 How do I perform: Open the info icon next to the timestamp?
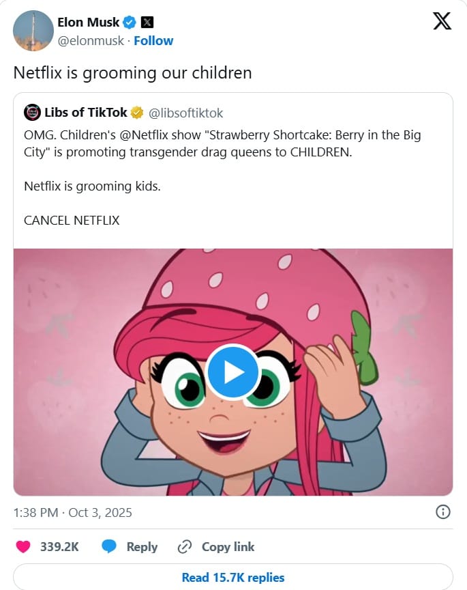point(442,512)
